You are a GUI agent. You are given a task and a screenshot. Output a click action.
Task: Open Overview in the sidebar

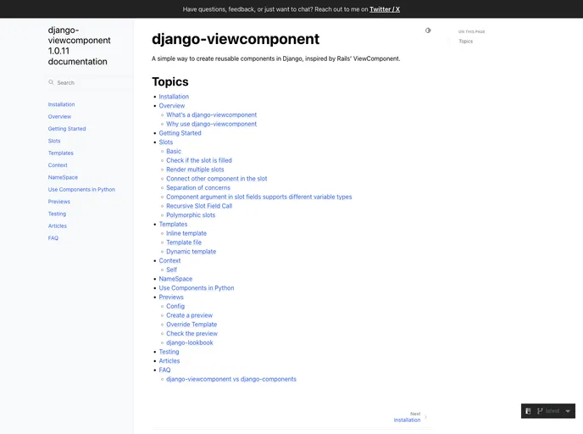click(59, 116)
